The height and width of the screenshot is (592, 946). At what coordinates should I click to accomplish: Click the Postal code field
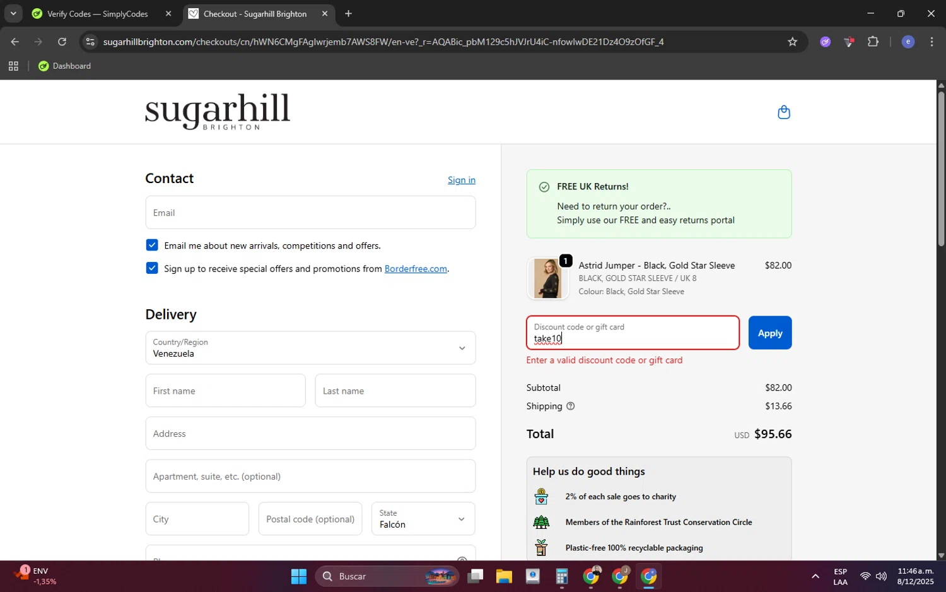pos(310,519)
